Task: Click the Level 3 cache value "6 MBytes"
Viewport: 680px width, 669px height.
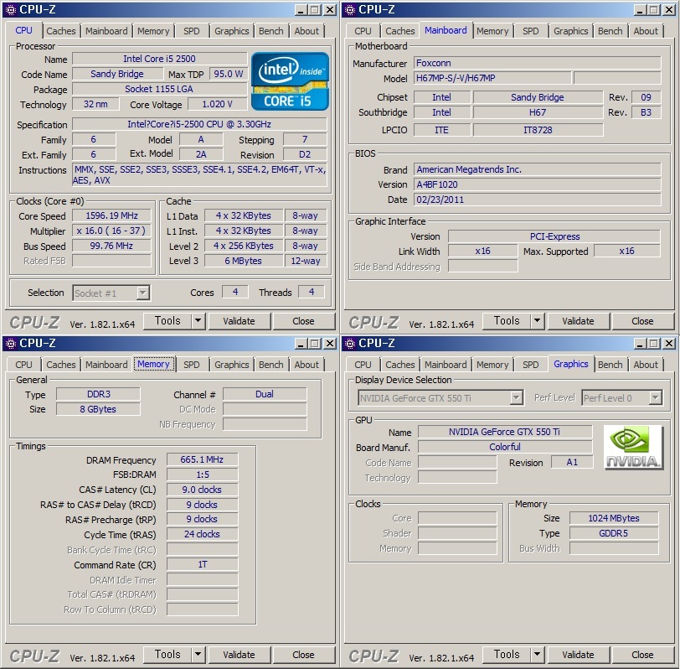Action: [x=244, y=261]
